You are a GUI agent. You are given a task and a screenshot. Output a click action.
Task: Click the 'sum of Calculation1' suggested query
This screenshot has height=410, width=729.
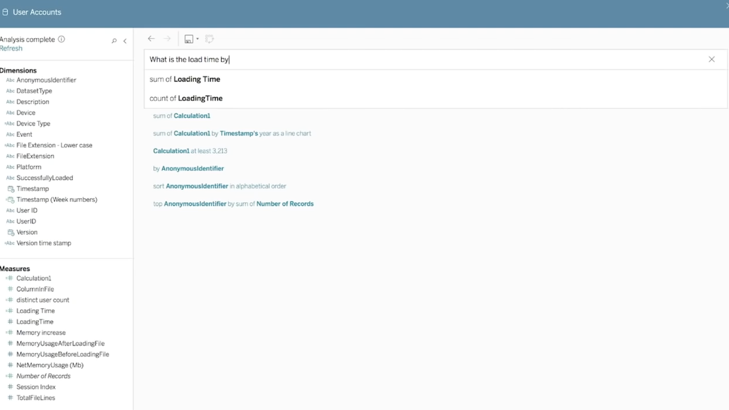pyautogui.click(x=181, y=116)
